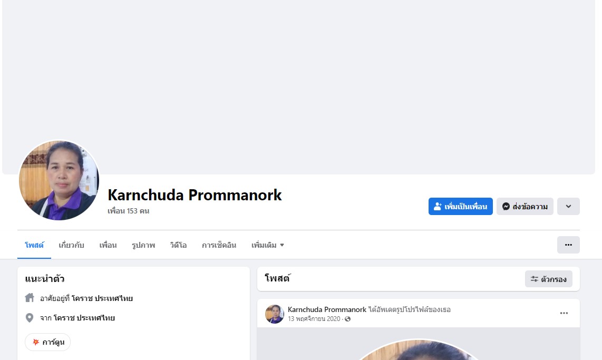Image resolution: width=602 pixels, height=360 pixels.
Task: Click the Messenger icon in message button
Action: pos(506,207)
